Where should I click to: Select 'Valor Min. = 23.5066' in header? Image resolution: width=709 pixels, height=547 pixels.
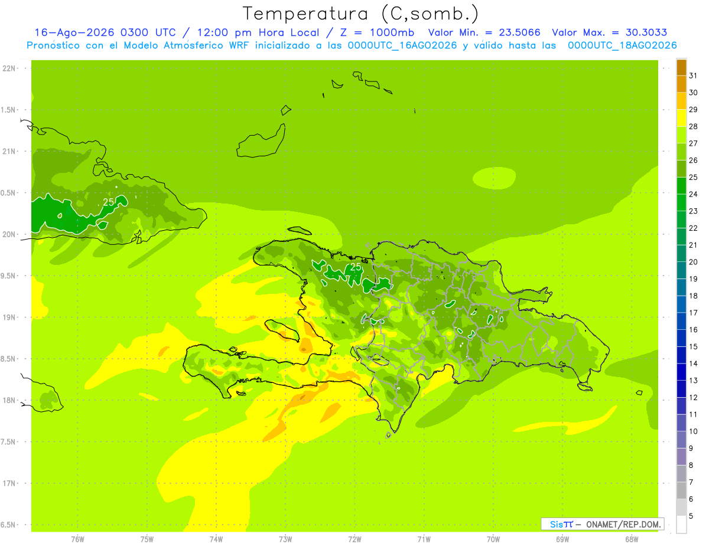[484, 33]
